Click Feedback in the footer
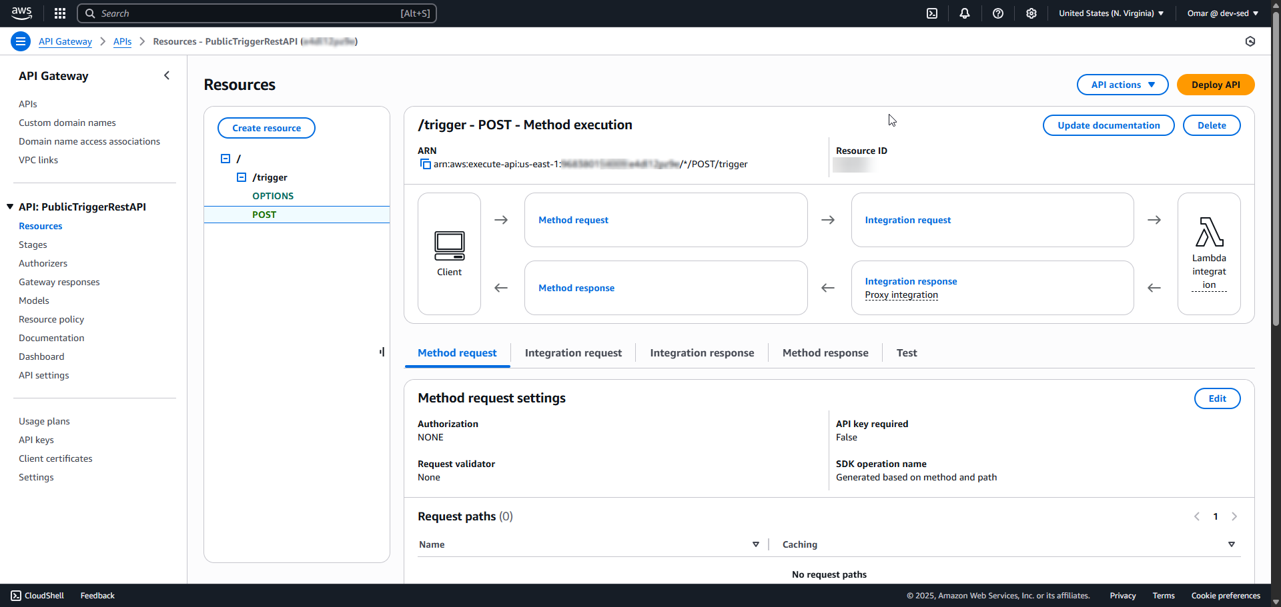The height and width of the screenshot is (607, 1281). (97, 596)
